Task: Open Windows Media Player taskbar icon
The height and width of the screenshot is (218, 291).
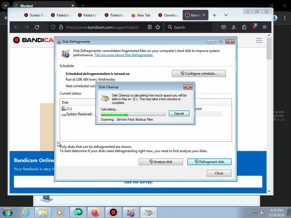Action: (60, 212)
